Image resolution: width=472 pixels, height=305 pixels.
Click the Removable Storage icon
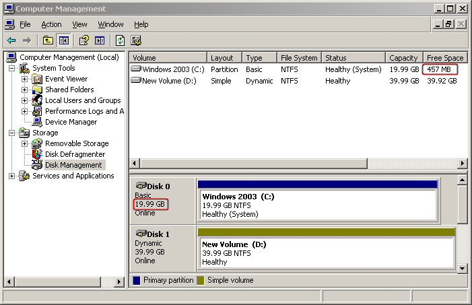(x=37, y=143)
